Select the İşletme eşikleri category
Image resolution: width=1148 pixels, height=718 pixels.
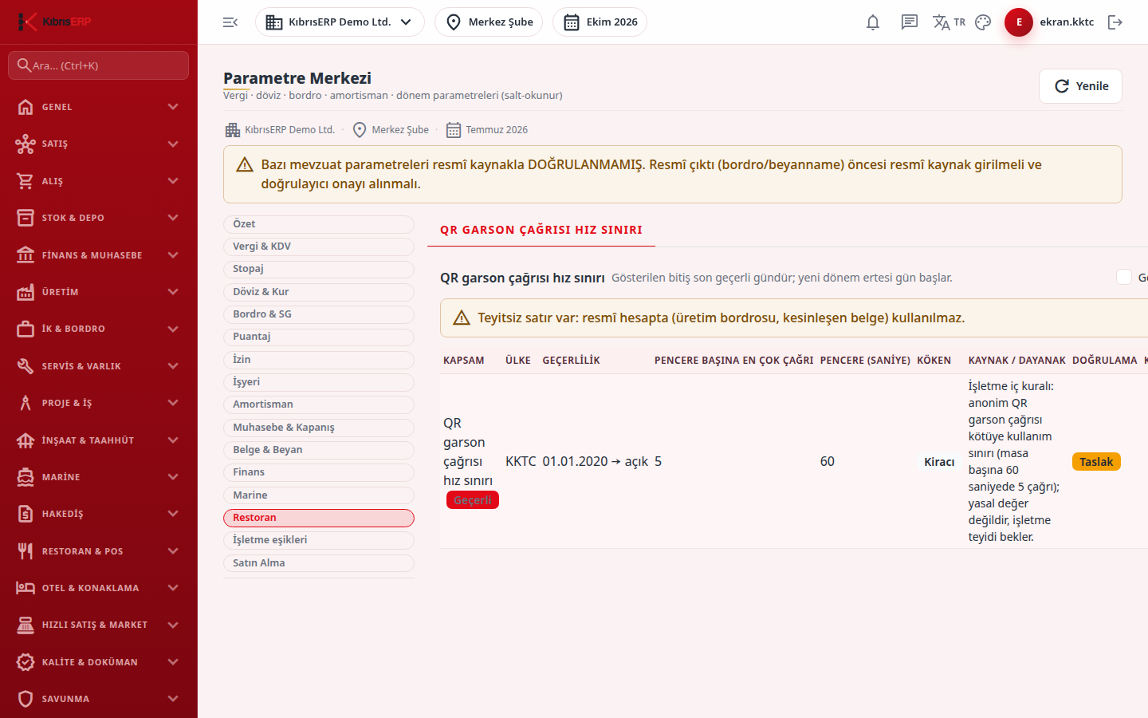point(319,540)
